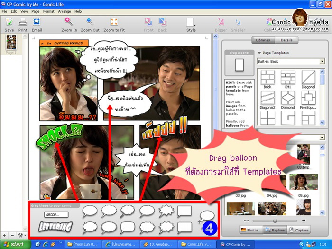Image resolution: width=332 pixels, height=249 pixels.
Task: Click Internet Explorer quick launch icon
Action: click(46, 244)
